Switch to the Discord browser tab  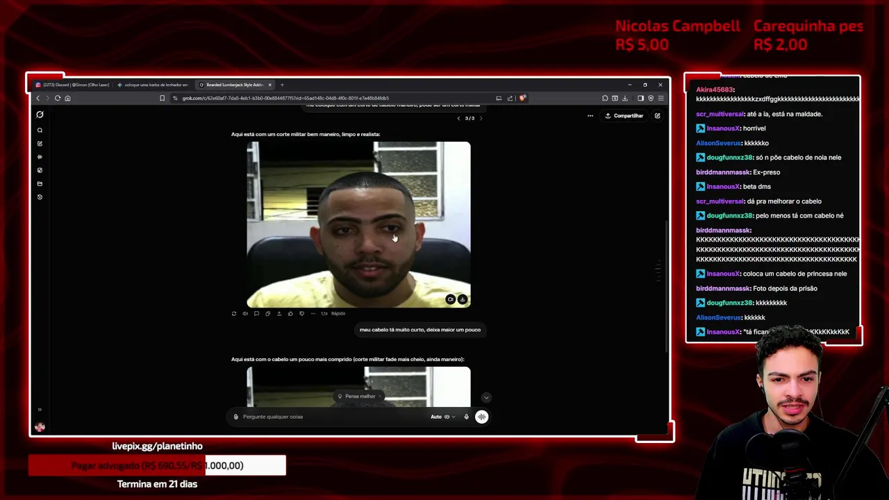pyautogui.click(x=72, y=85)
